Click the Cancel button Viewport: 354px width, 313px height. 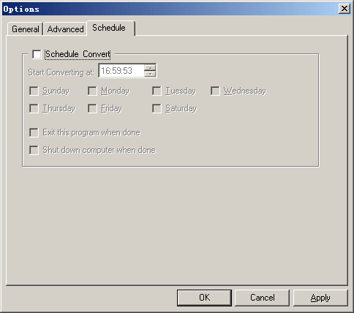(x=262, y=298)
